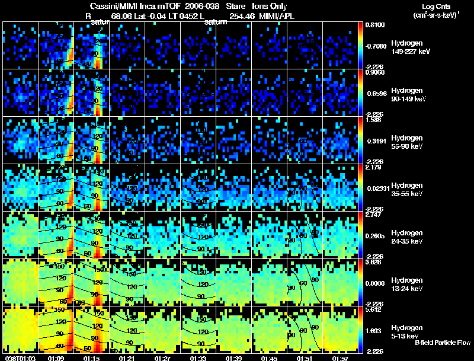Screen dimensions: 474x361
Task: Select the 'Hydrogen 24-35 keV' row label
Action: (x=407, y=237)
